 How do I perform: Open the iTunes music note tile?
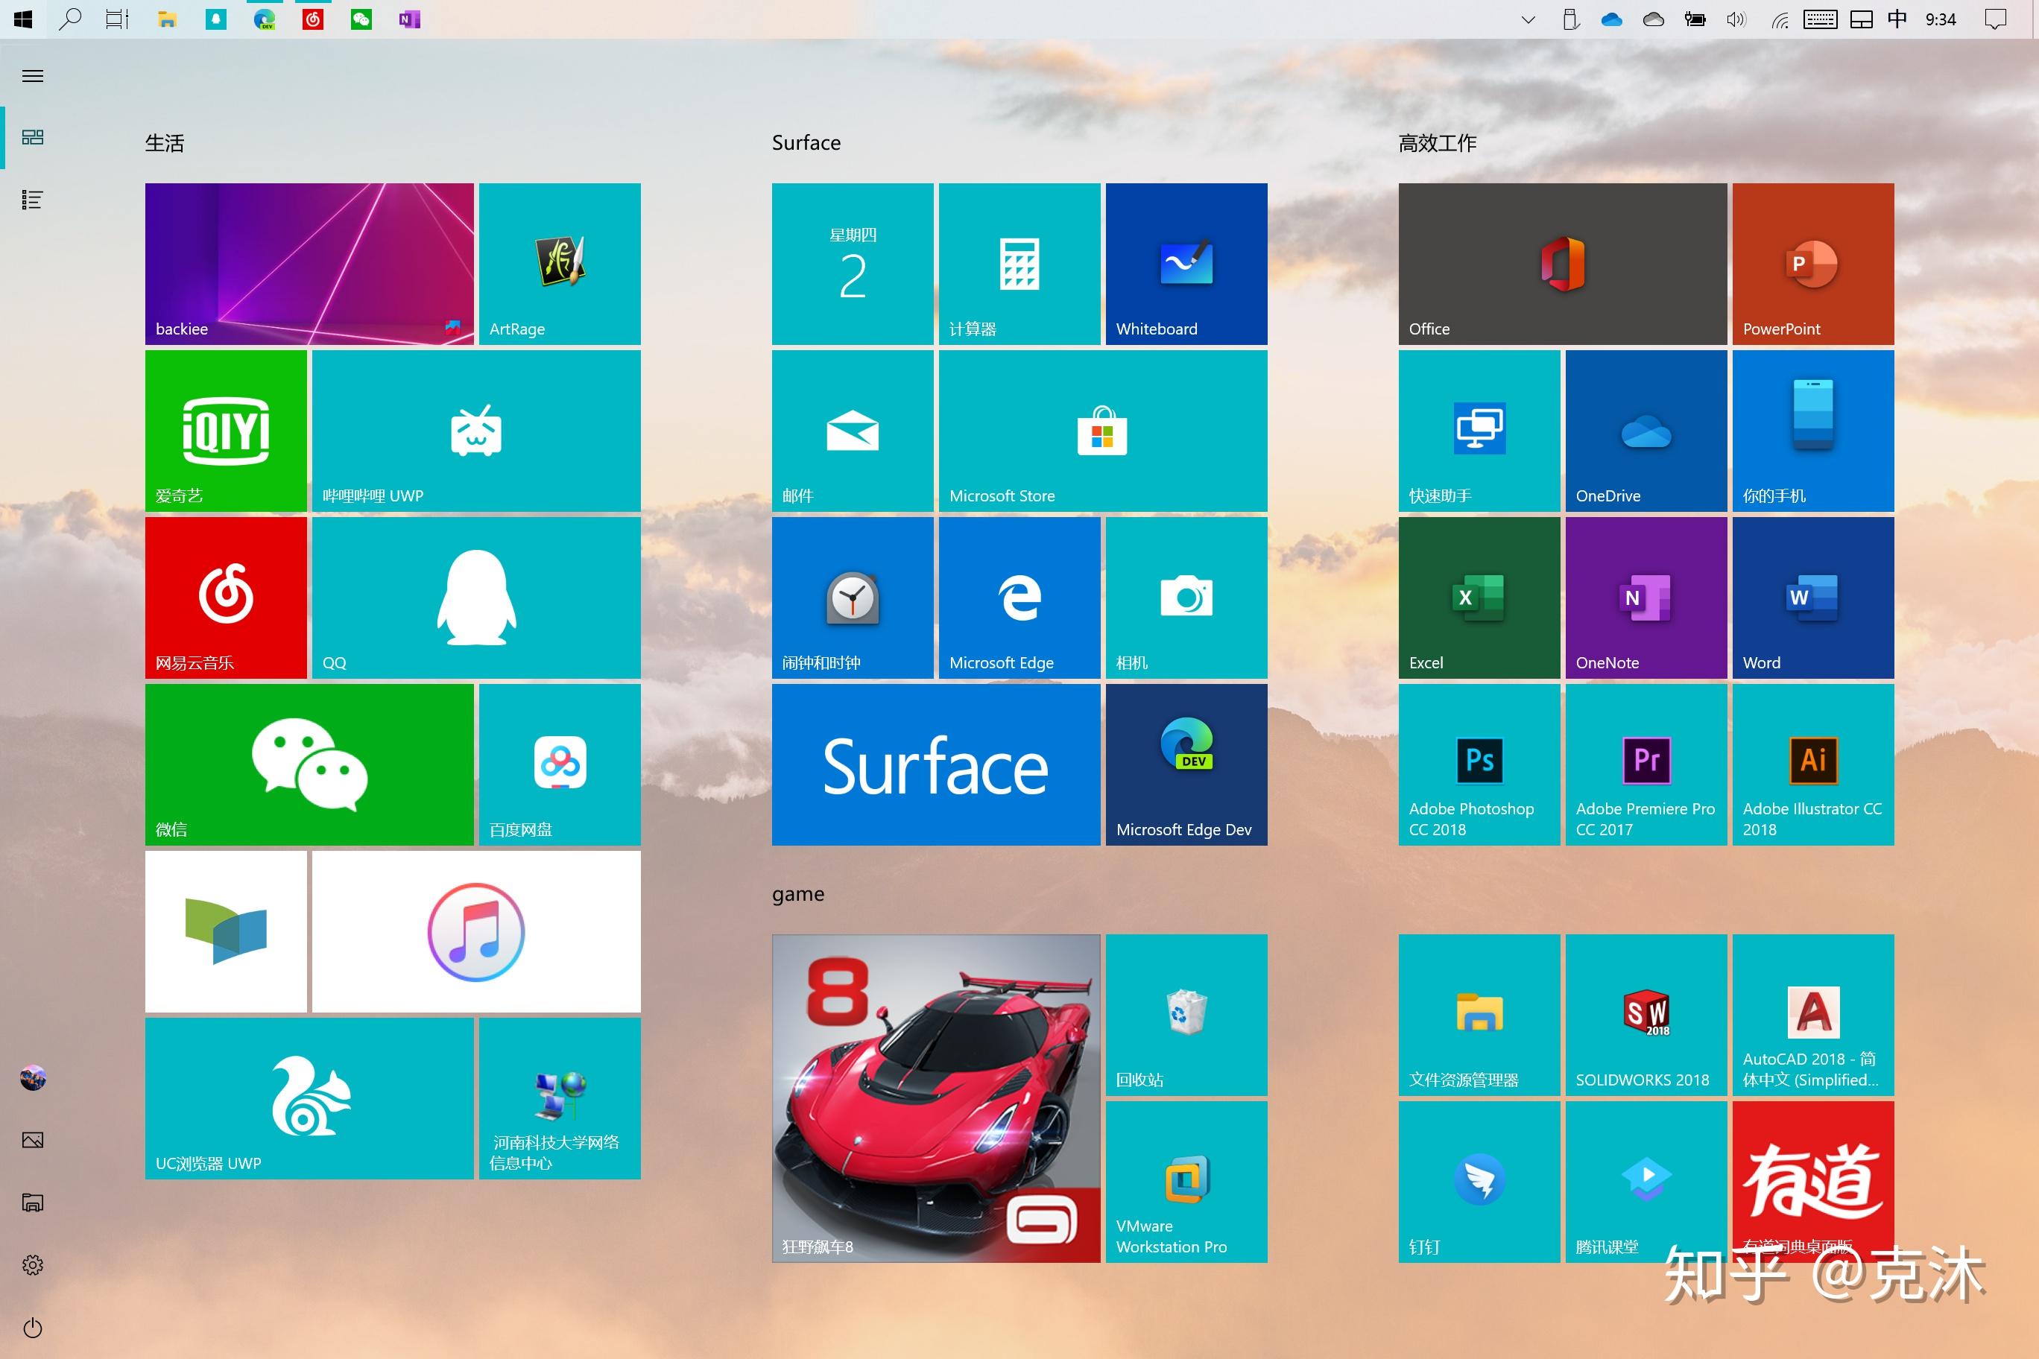[x=476, y=932]
